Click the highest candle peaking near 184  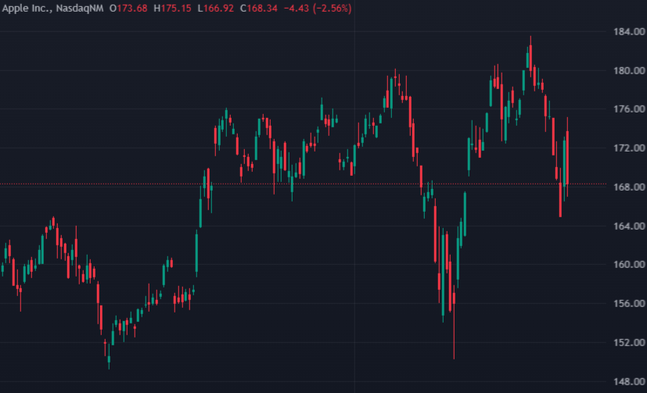pos(530,58)
